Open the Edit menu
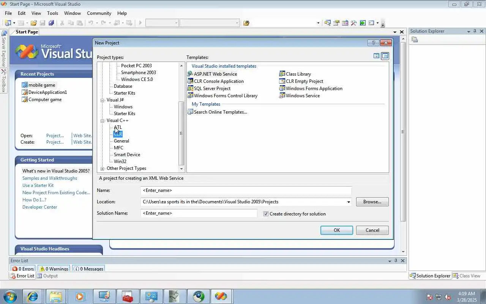Image resolution: width=486 pixels, height=304 pixels. (x=22, y=13)
